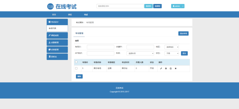239x109 pixels.
Task: Open 课程成绩 in the sidebar
Action: tap(57, 35)
